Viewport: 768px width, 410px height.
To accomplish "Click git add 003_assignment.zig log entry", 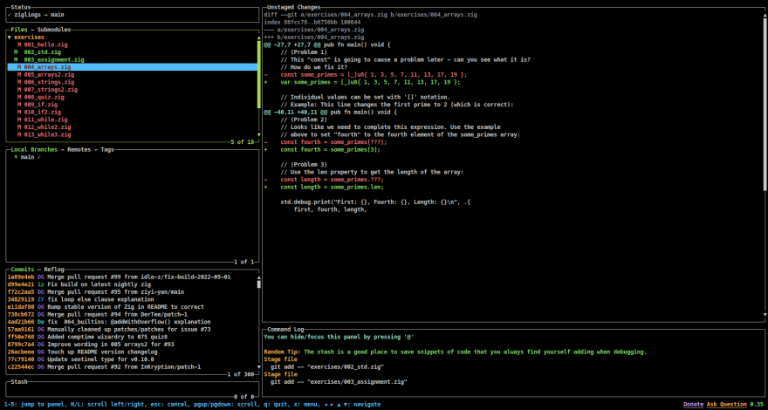I will click(x=339, y=381).
